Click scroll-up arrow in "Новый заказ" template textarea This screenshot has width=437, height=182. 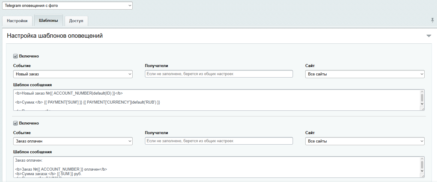pos(422,92)
